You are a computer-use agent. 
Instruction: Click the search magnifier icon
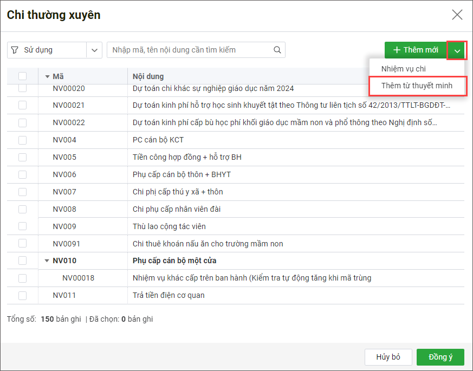coord(277,50)
